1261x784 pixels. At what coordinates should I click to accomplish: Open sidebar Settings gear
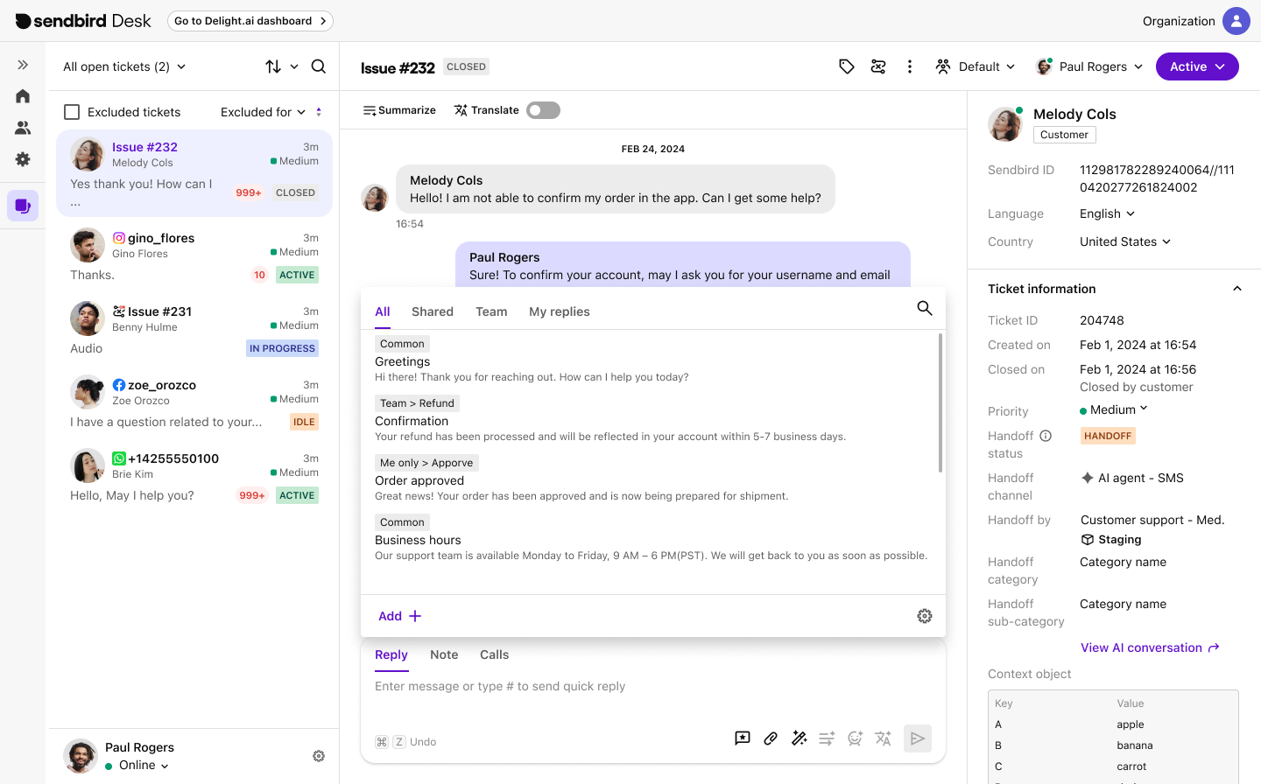click(x=23, y=159)
